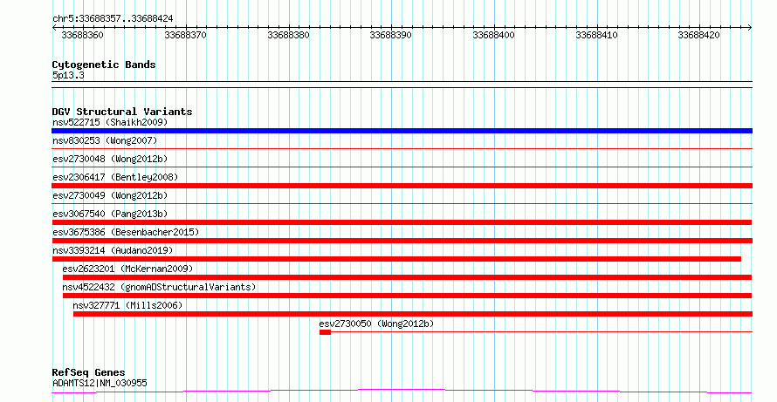Click the RefSeq Genes track title
Image resolution: width=777 pixels, height=402 pixels.
tap(88, 372)
